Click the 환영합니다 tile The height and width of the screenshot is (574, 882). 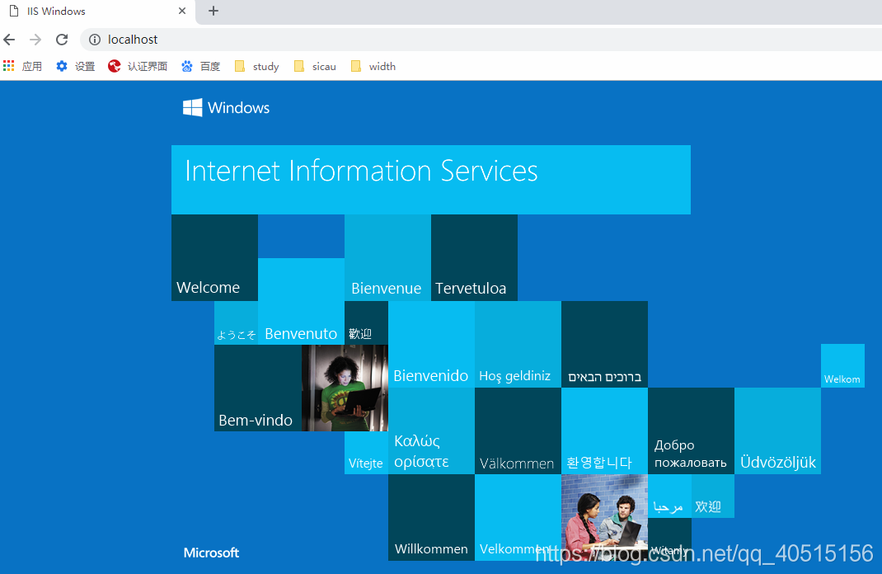pyautogui.click(x=605, y=431)
